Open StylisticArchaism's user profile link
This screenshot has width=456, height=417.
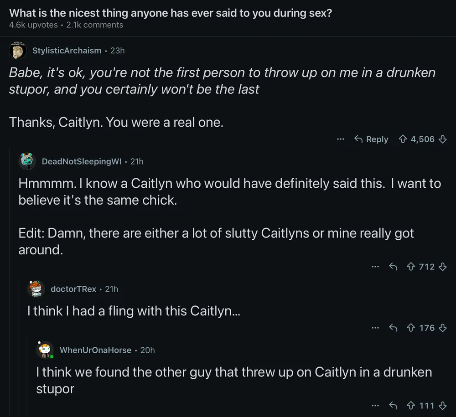(67, 51)
